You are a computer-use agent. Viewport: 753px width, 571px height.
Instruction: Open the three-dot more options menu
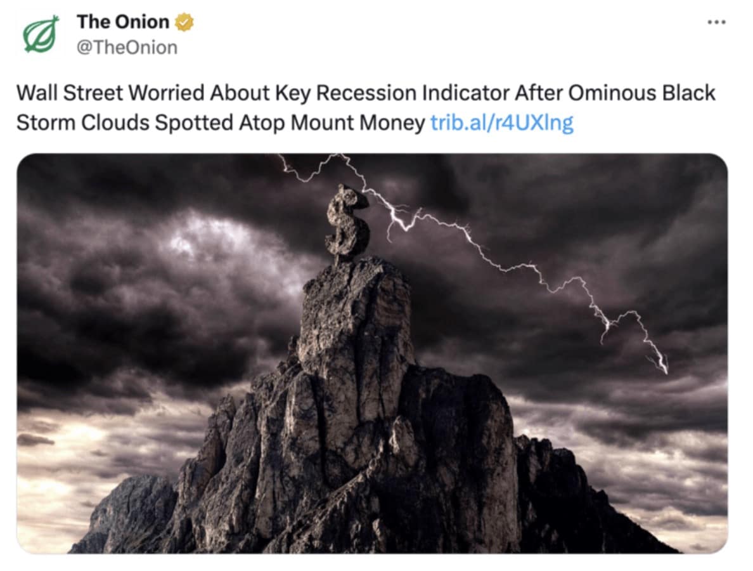[x=716, y=22]
